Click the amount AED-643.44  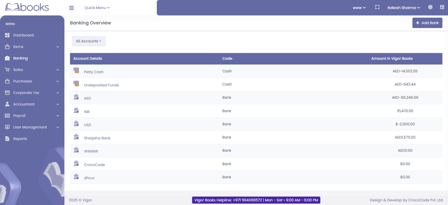pyautogui.click(x=405, y=84)
